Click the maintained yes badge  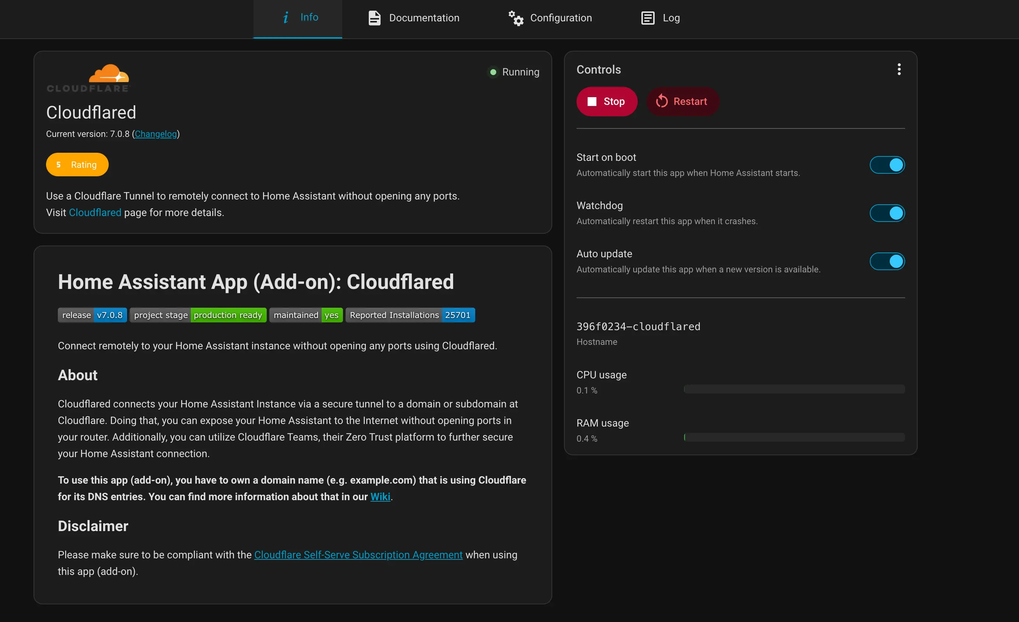click(x=306, y=315)
